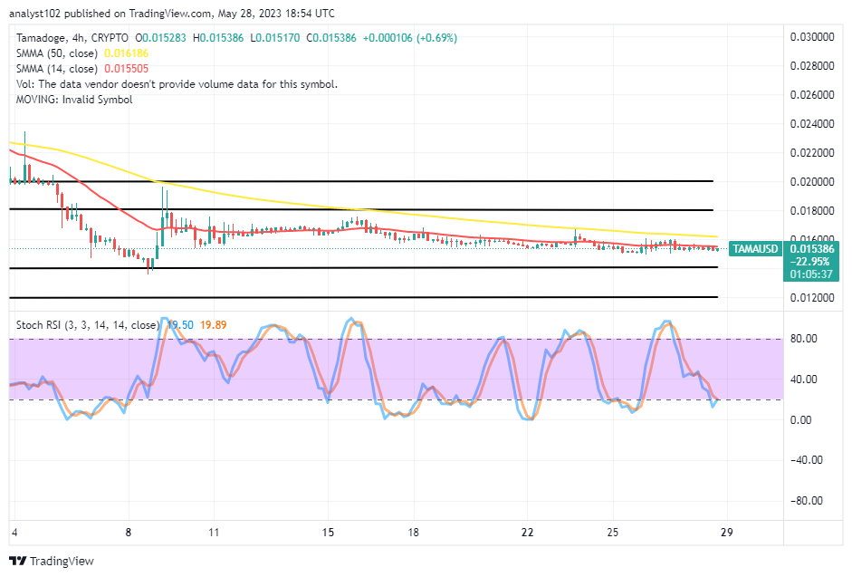Click the TradingView logo at bottom
Viewport: 852px width, 577px height.
pyautogui.click(x=53, y=562)
